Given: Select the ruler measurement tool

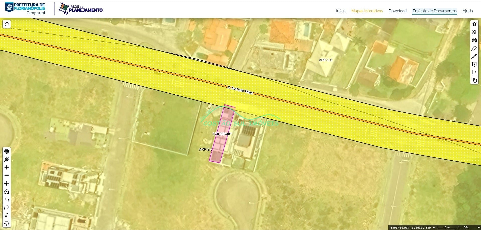Looking at the screenshot, I should pos(474,48).
